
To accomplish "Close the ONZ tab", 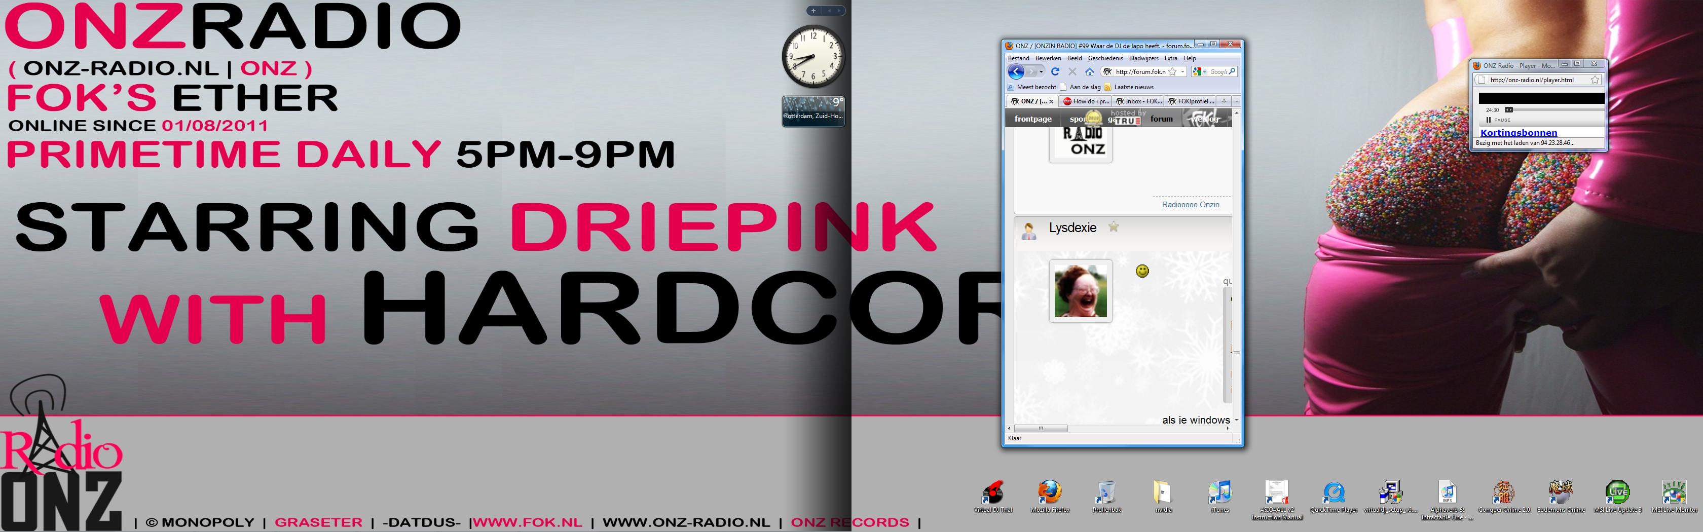I will [x=1051, y=102].
